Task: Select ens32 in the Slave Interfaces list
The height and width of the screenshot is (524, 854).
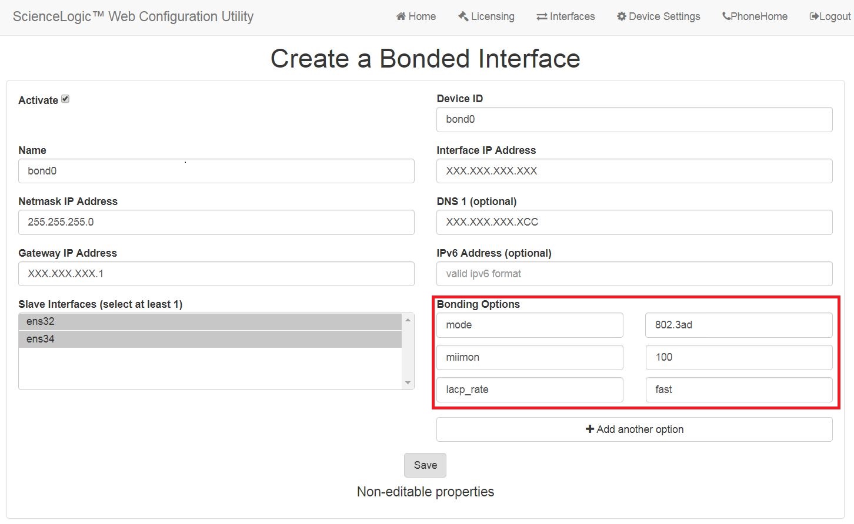Action: click(x=176, y=321)
